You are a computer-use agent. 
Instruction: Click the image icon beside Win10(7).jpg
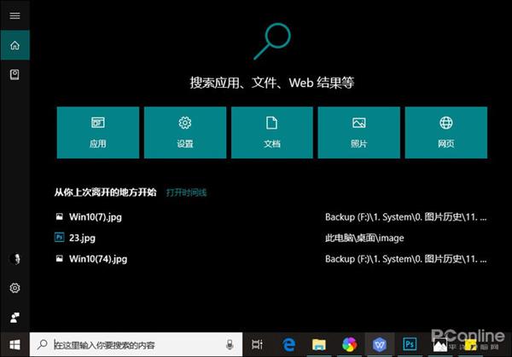coord(60,216)
